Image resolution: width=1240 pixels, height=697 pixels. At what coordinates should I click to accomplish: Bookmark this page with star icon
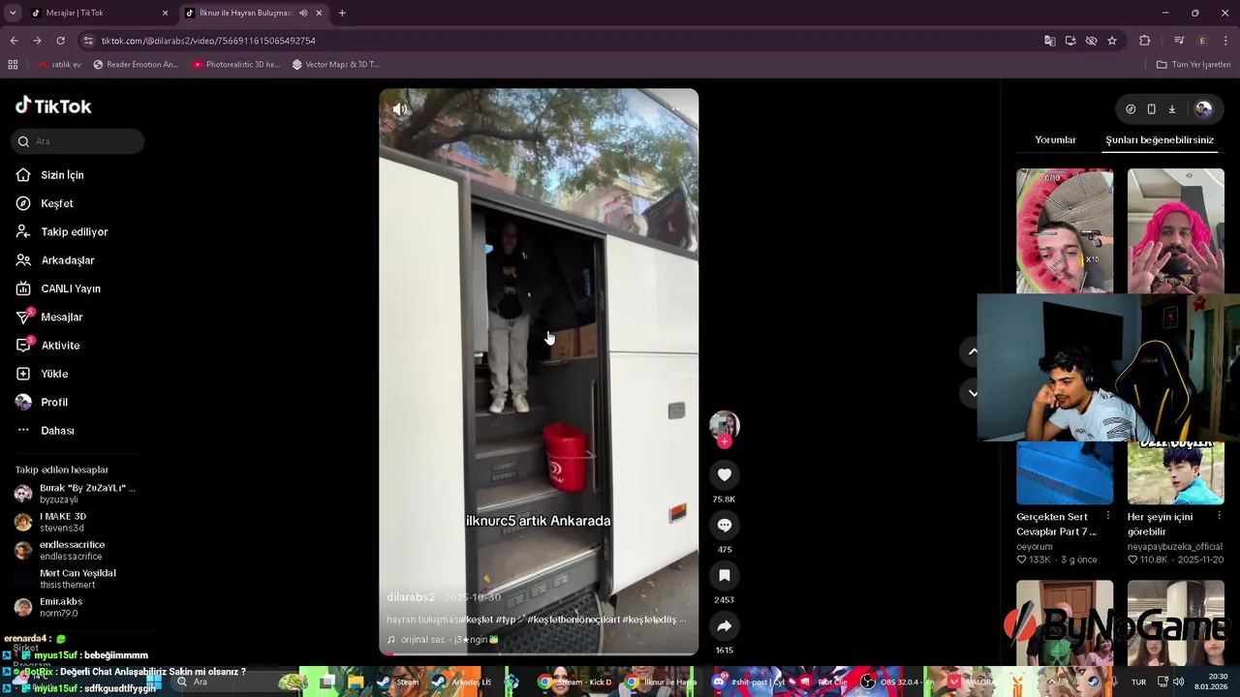tap(1112, 41)
